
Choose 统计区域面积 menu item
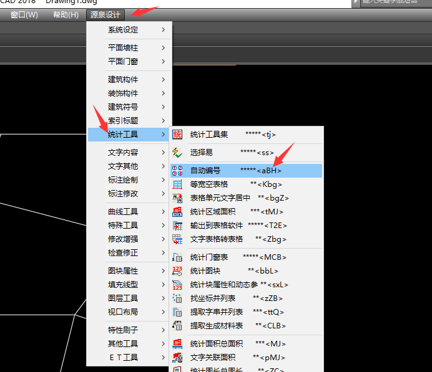[x=247, y=212]
